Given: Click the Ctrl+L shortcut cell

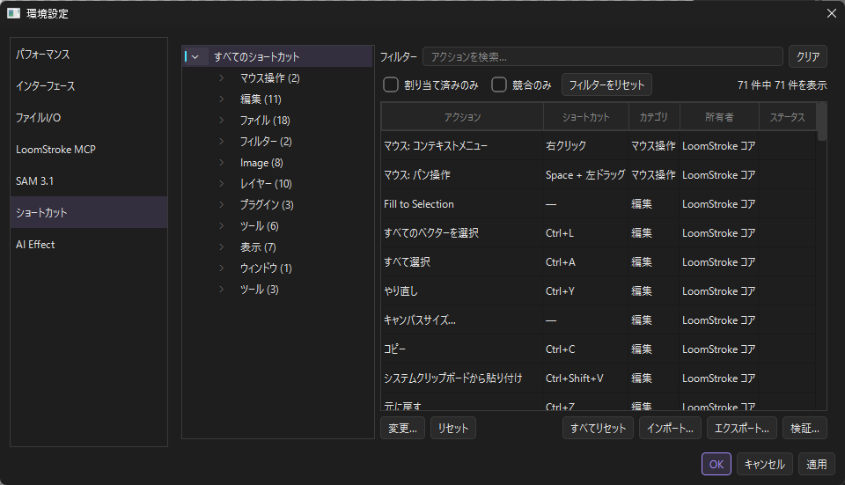Looking at the screenshot, I should coord(586,233).
